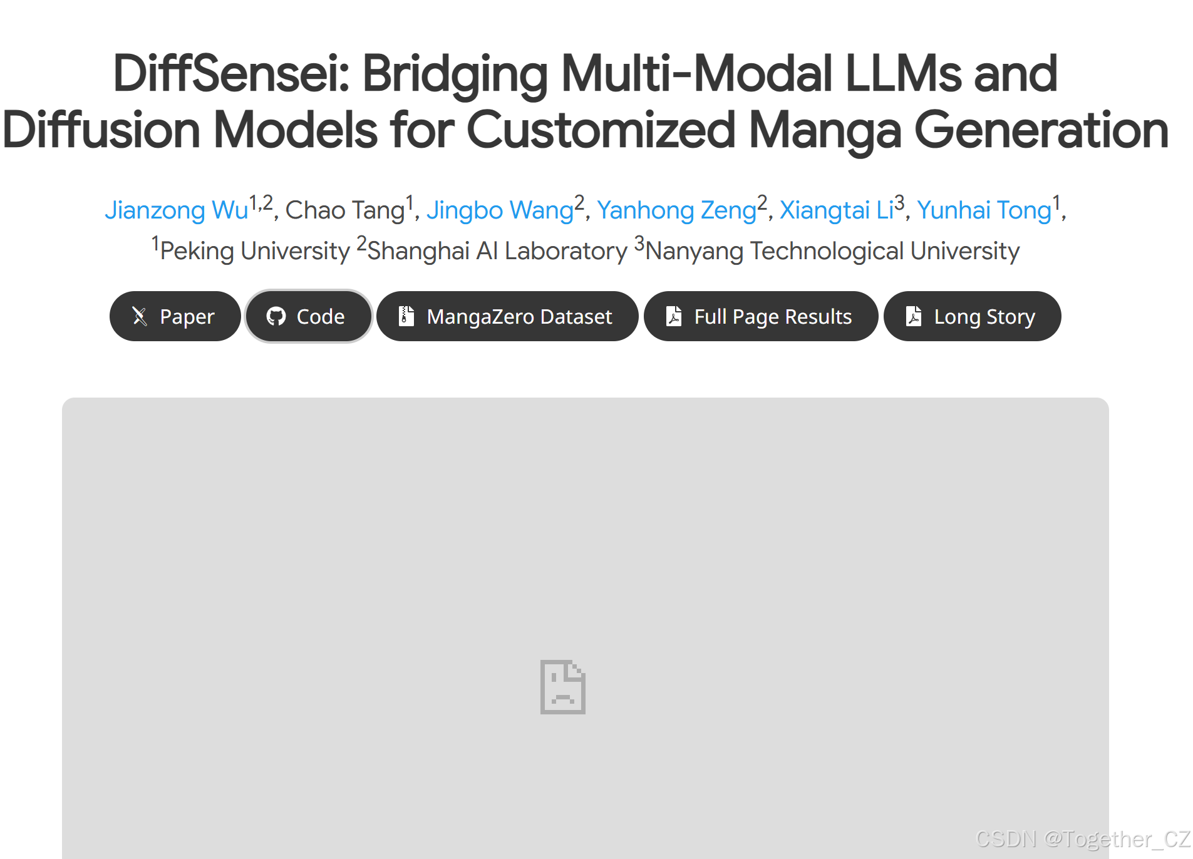The width and height of the screenshot is (1193, 859).
Task: Open the Paper link
Action: pos(175,316)
